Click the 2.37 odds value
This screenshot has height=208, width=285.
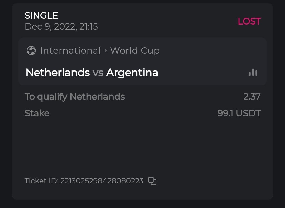[252, 97]
